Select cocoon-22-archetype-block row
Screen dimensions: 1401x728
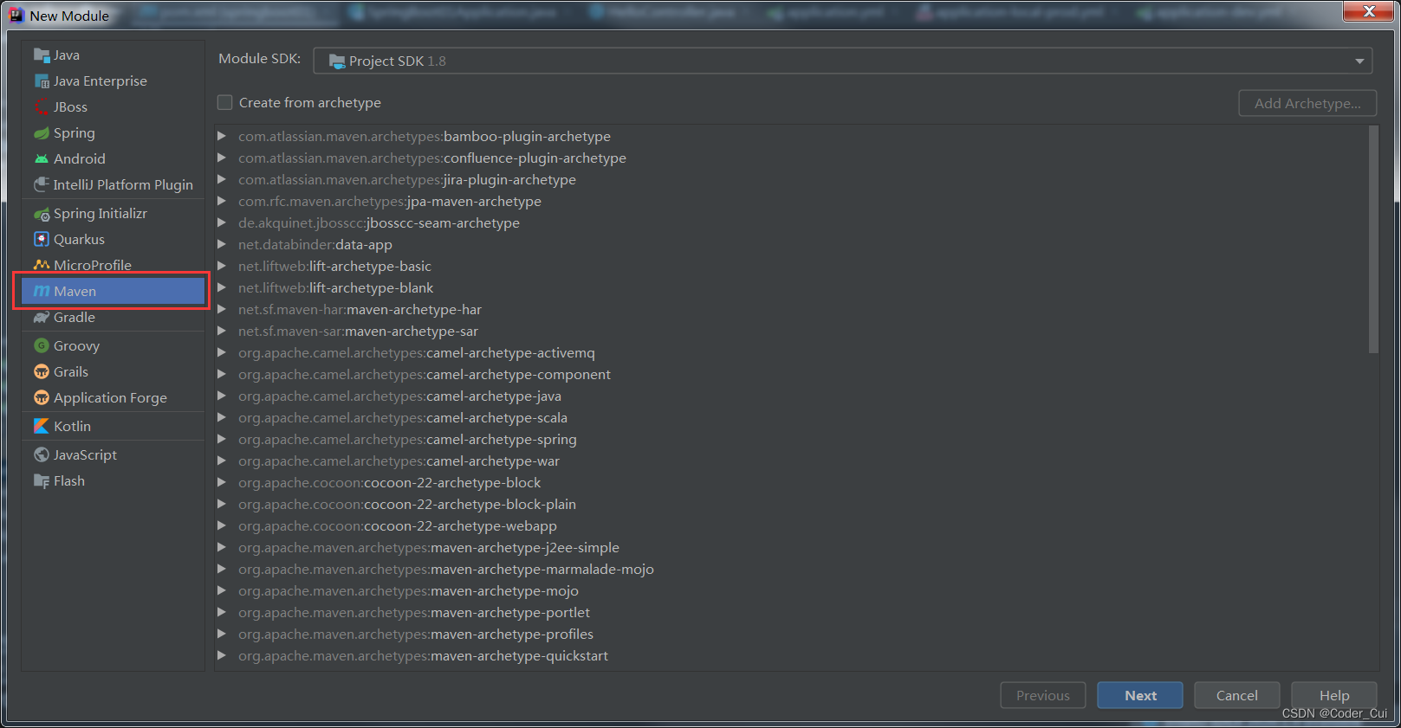(792, 483)
